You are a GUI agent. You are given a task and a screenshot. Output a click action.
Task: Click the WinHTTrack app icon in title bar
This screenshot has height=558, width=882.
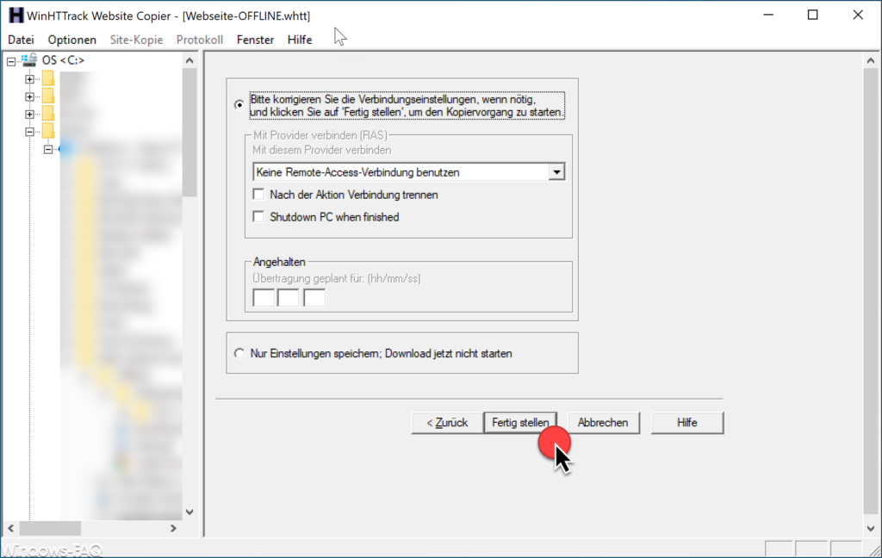[16, 15]
